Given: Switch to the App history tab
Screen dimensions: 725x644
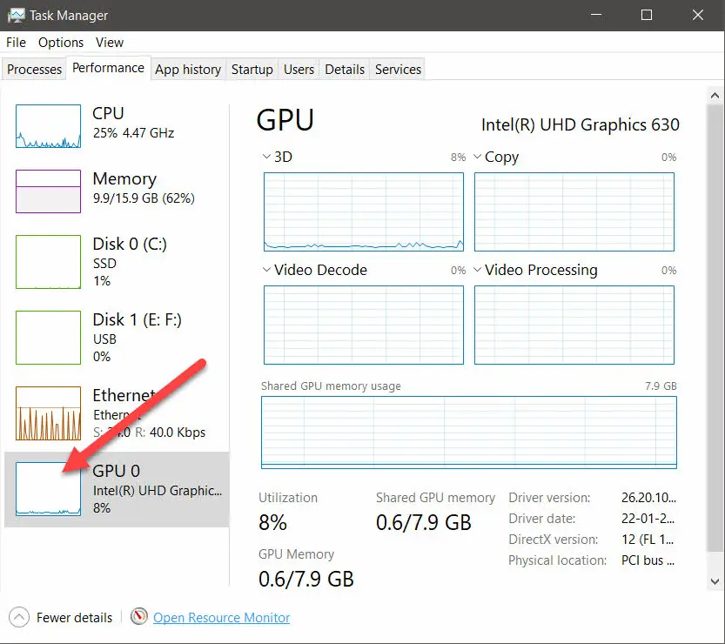Looking at the screenshot, I should tap(188, 70).
